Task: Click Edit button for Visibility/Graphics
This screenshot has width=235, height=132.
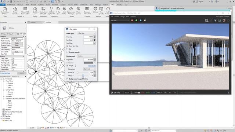Action: click(17, 43)
